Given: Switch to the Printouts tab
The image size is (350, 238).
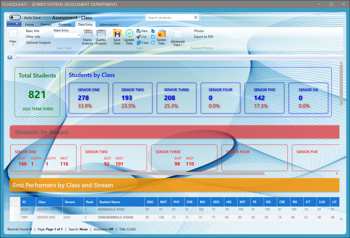Looking at the screenshot, I should click(65, 25).
